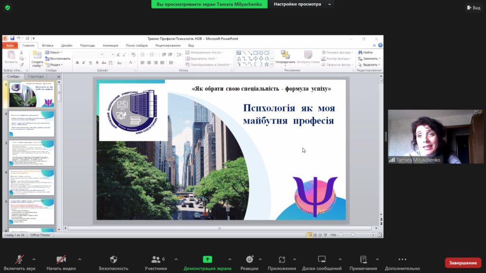This screenshot has height=273, width=486.
Task: Select slide 4 thumbnail in the slides pane
Action: 32,182
